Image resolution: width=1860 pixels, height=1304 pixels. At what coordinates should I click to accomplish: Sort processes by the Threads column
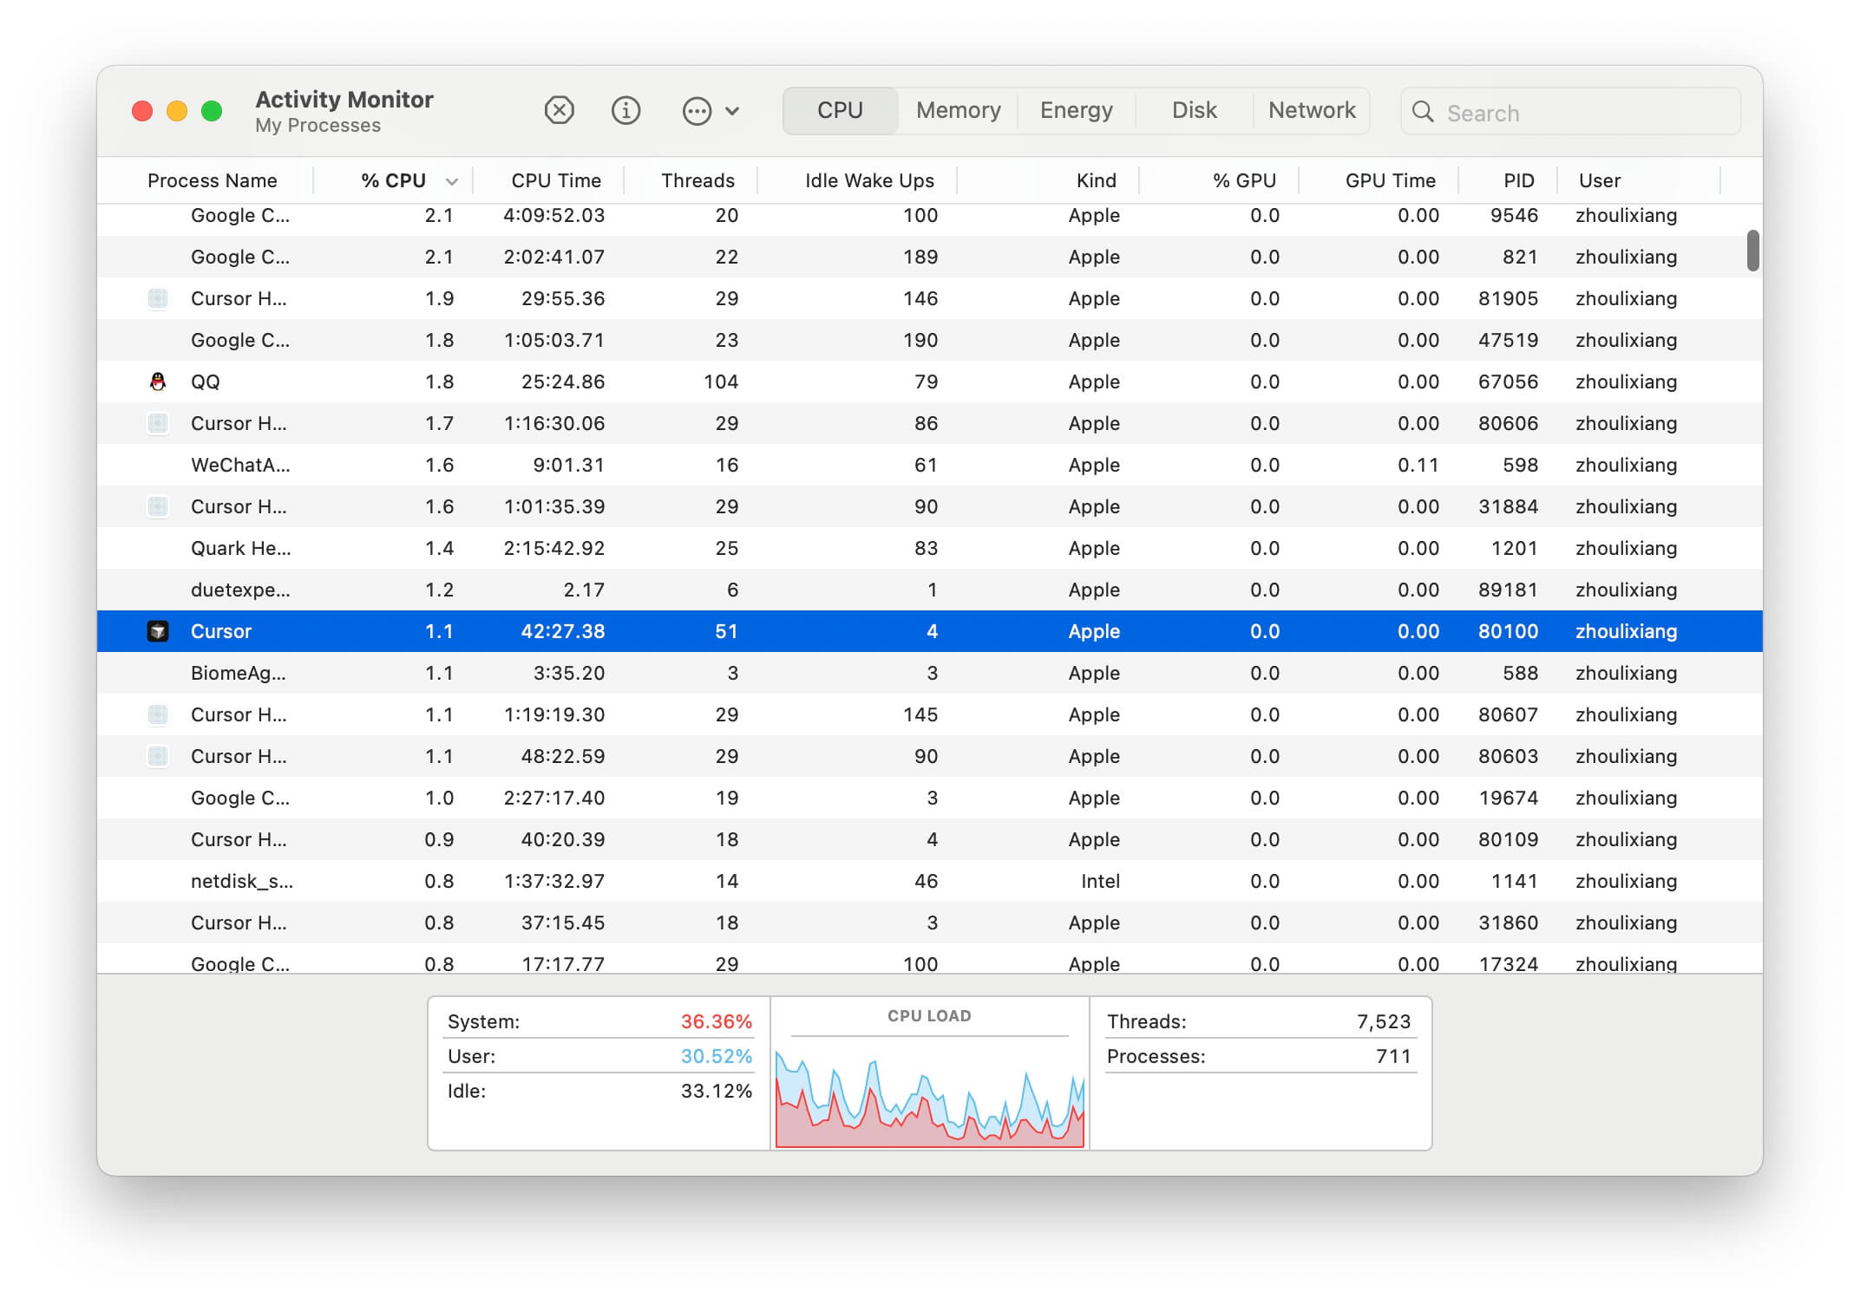click(x=697, y=180)
